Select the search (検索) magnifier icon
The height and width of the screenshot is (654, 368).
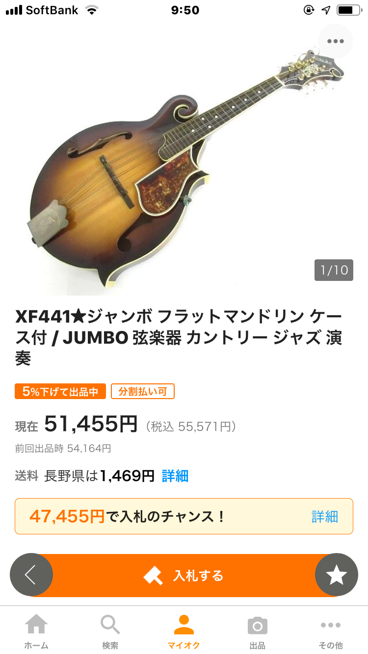pos(110,625)
